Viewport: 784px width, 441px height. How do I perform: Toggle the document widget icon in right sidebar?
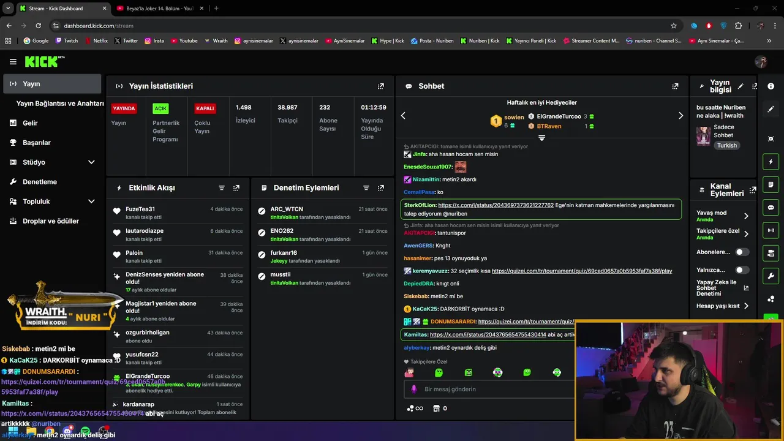click(771, 184)
